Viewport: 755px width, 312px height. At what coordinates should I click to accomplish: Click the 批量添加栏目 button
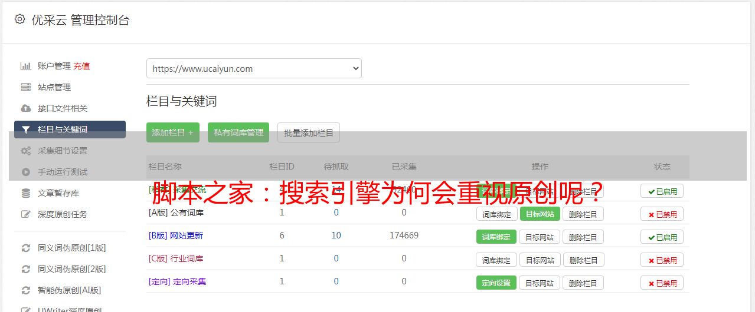pyautogui.click(x=309, y=132)
